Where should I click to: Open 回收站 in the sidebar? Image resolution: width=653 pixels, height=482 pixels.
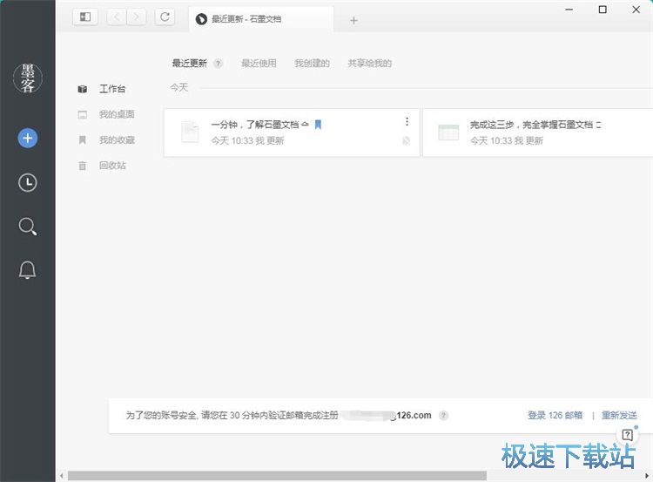click(112, 166)
